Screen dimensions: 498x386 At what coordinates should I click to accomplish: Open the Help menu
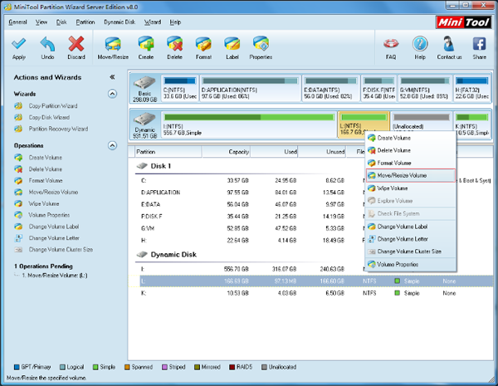tap(175, 22)
